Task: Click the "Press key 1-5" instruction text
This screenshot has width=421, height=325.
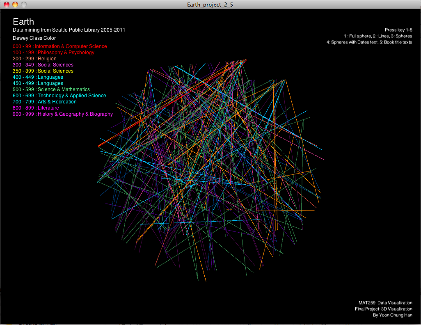Action: [398, 30]
